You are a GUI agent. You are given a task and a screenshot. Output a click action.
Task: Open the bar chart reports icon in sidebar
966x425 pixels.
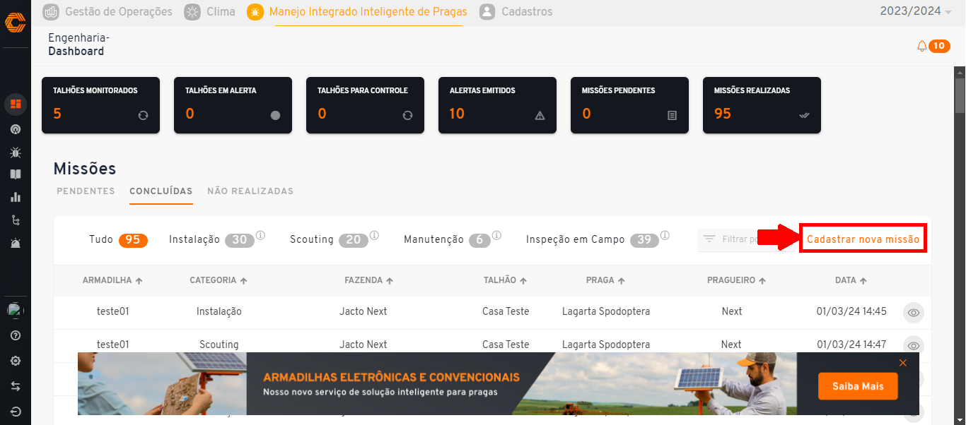pyautogui.click(x=16, y=197)
